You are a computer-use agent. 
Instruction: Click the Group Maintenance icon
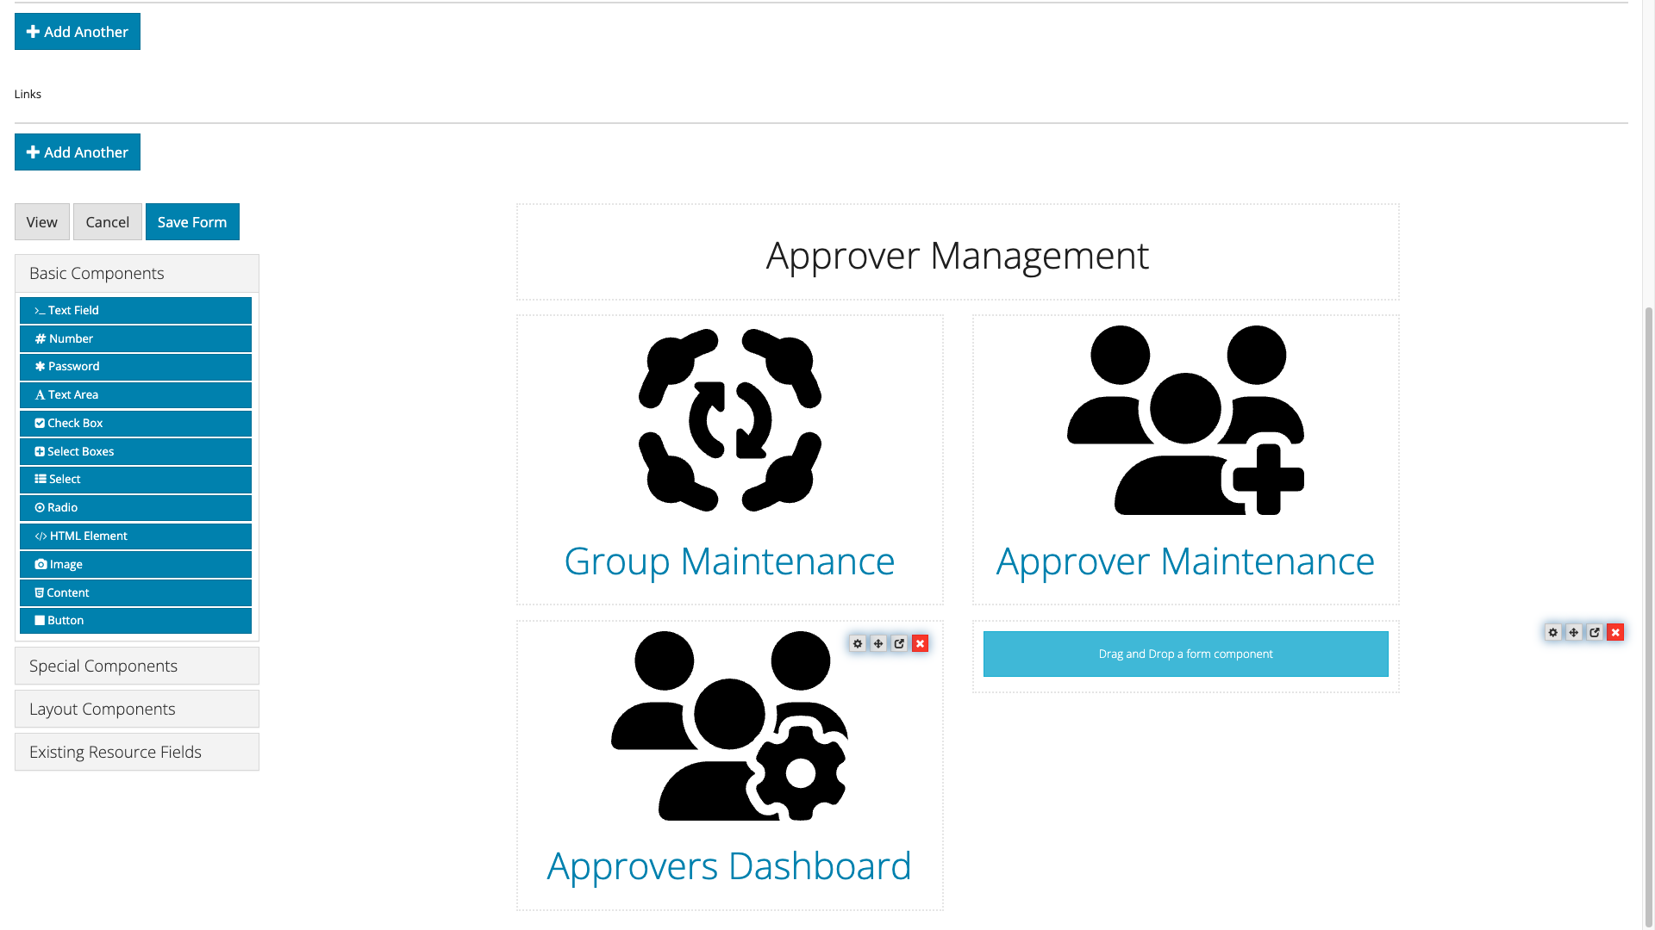[x=728, y=420]
